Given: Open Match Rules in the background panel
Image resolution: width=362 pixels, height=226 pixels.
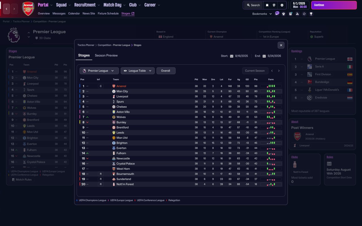Looking at the screenshot, I should [x=22, y=180].
